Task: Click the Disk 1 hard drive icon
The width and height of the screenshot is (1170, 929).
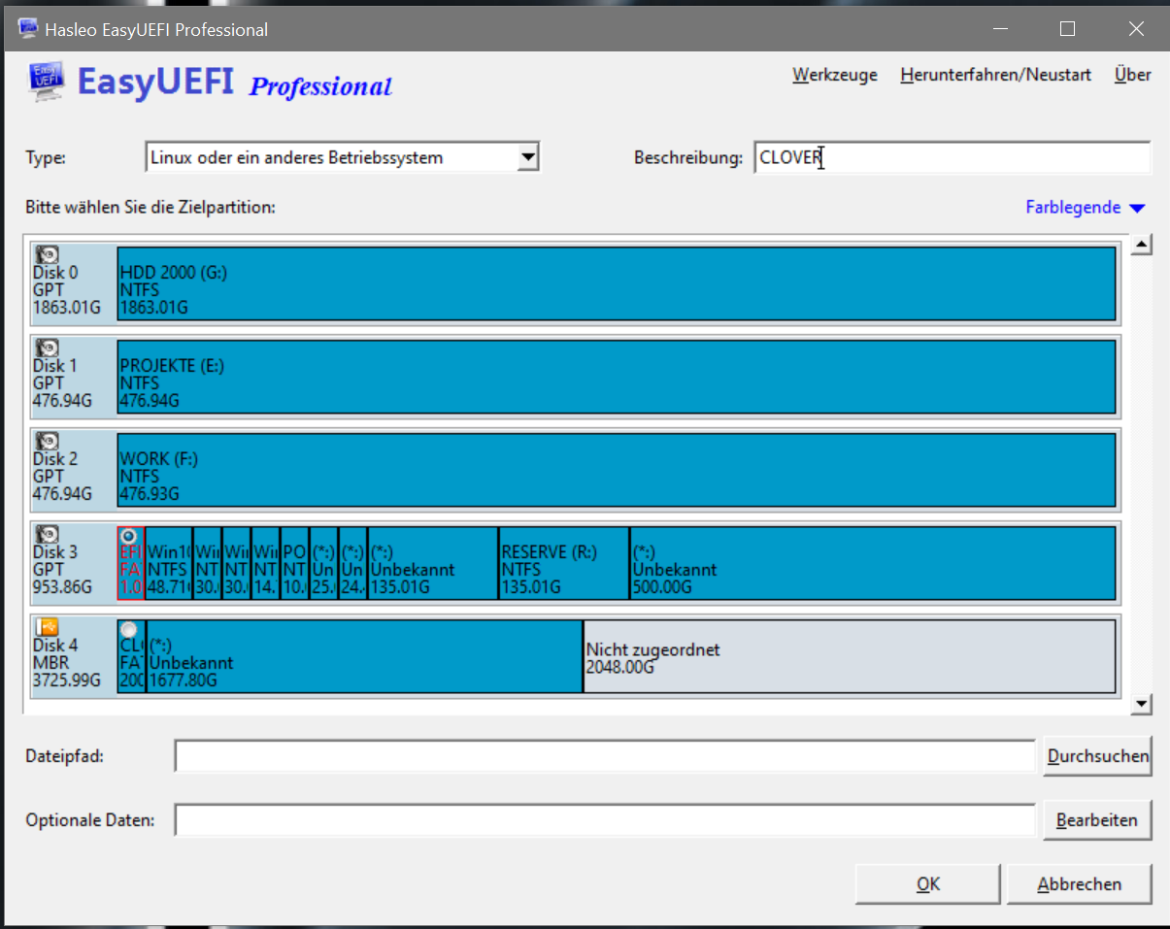Action: 47,348
